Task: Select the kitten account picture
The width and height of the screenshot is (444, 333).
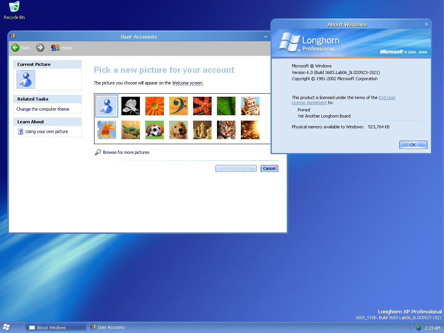Action: pos(226,130)
